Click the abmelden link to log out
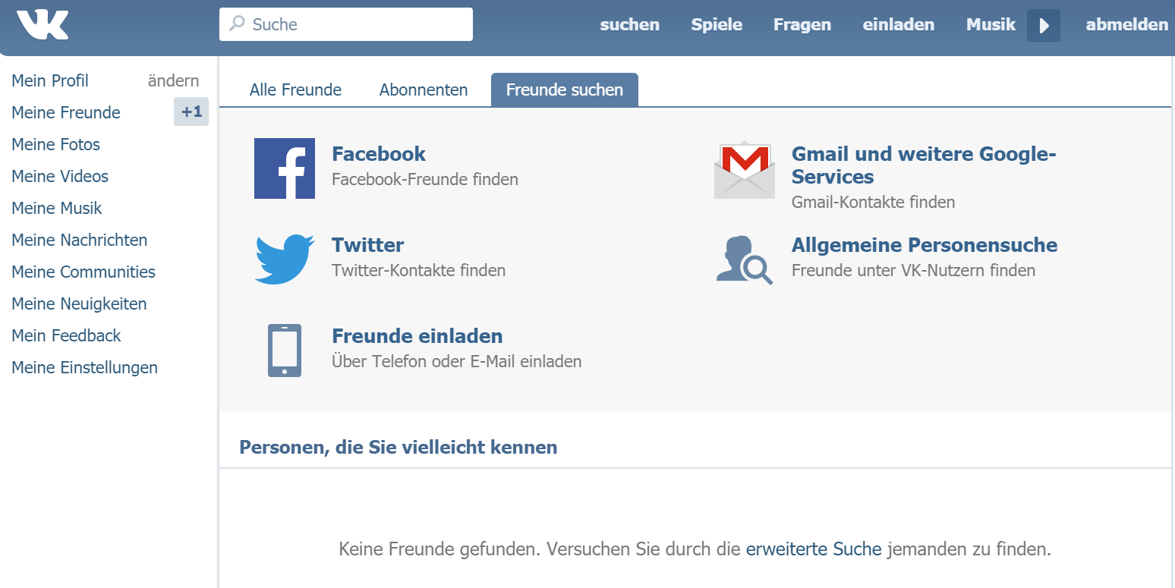The height and width of the screenshot is (588, 1175). (1126, 24)
